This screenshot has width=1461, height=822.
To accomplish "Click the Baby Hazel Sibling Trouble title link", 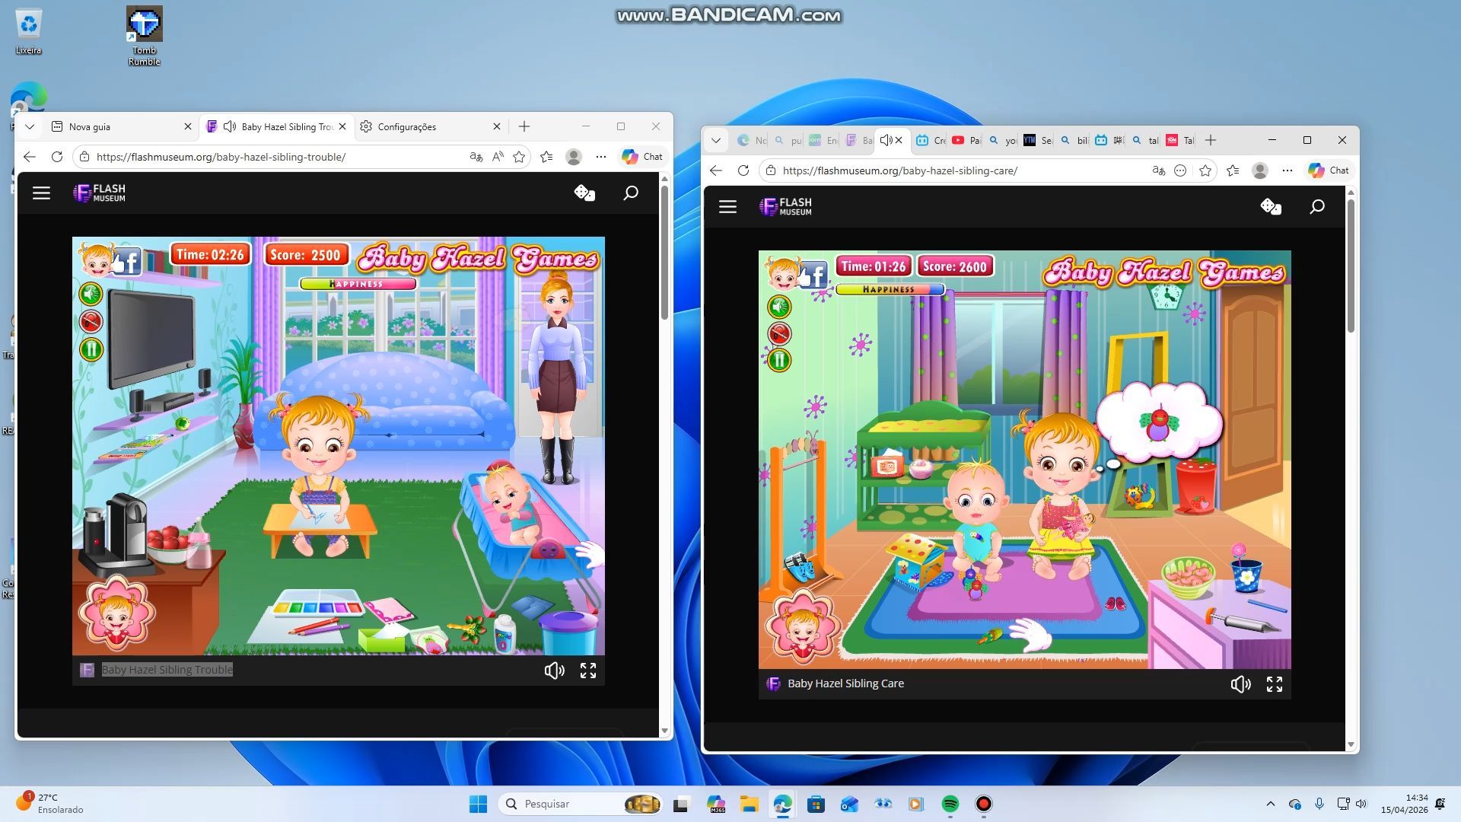I will coord(167,670).
